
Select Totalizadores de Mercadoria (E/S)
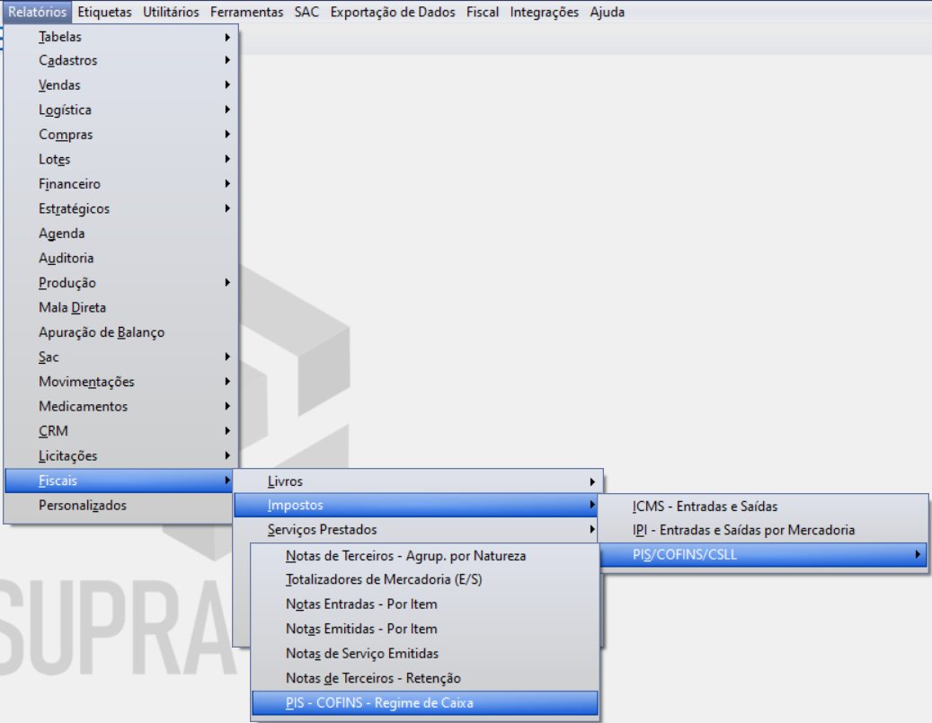384,580
